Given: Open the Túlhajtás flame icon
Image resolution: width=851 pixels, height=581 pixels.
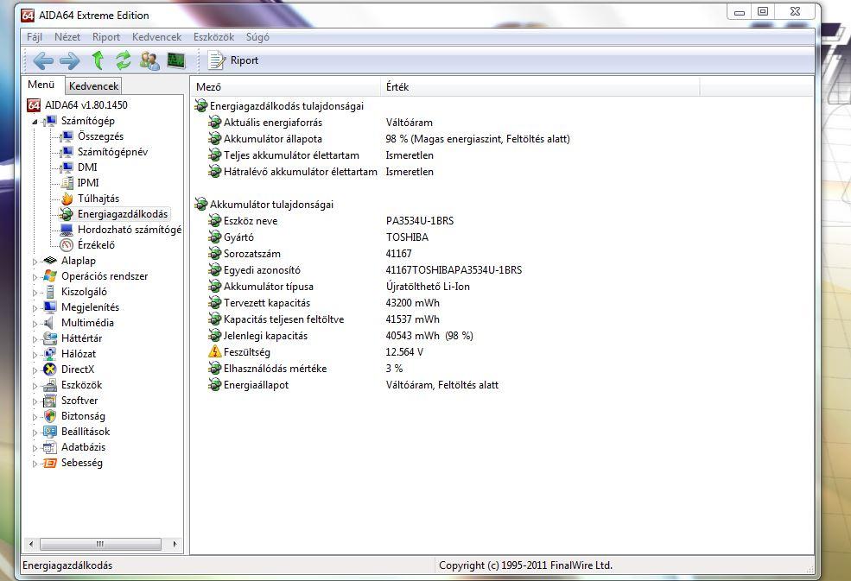Looking at the screenshot, I should [x=67, y=199].
